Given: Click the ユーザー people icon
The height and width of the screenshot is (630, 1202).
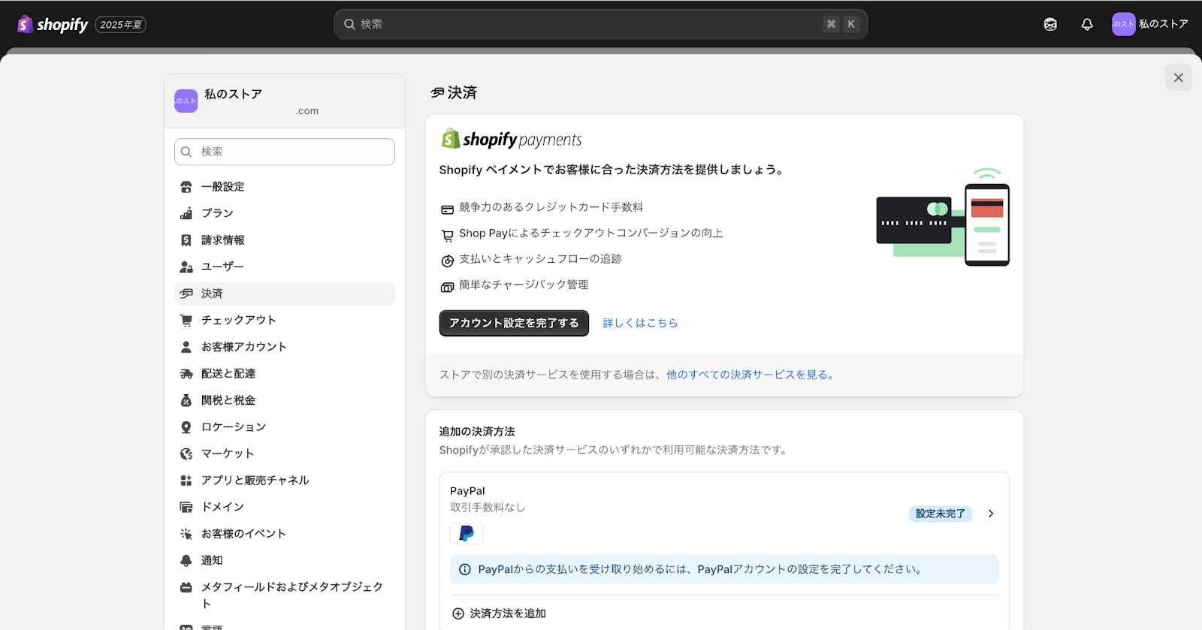Looking at the screenshot, I should coord(186,267).
